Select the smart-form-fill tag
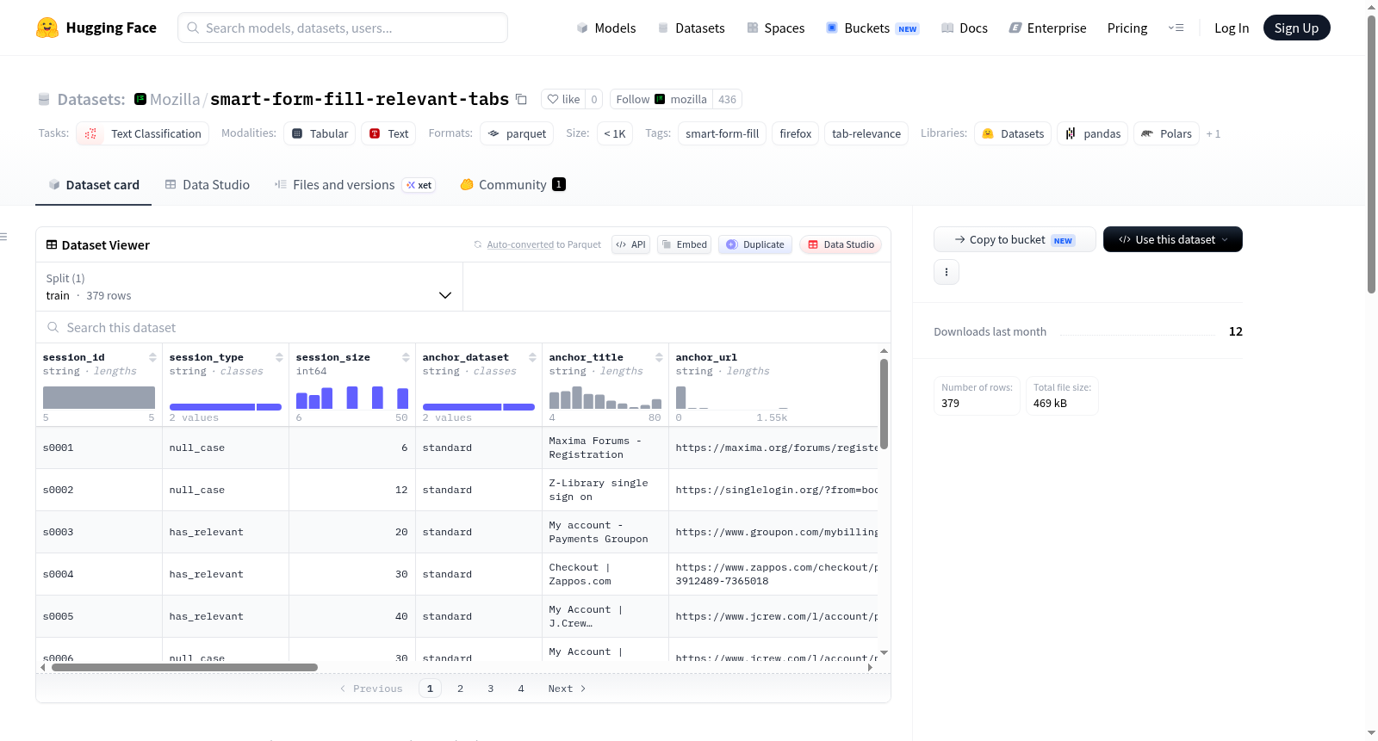Screen dimensions: 1378x741 (x=723, y=133)
